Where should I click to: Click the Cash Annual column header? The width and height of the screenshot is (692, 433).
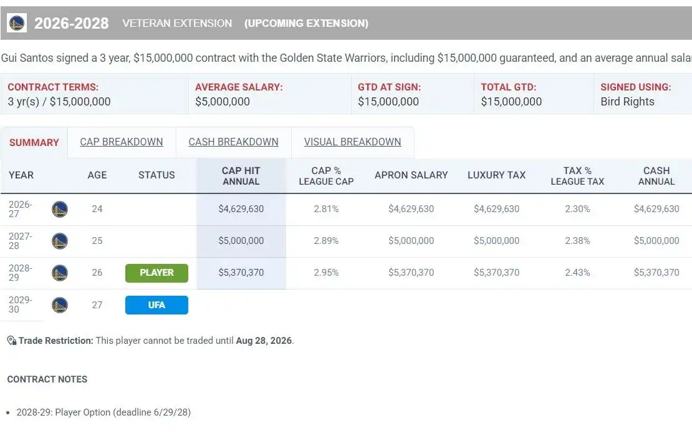point(656,175)
